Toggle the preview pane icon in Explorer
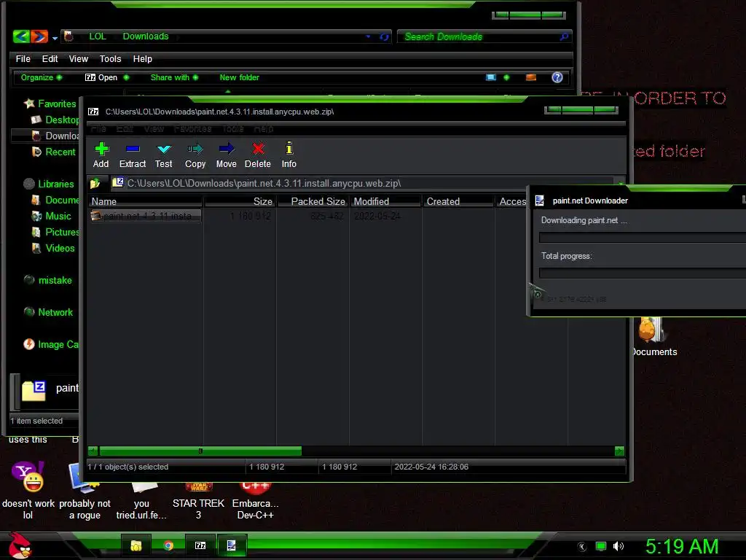The height and width of the screenshot is (560, 746). 531,77
